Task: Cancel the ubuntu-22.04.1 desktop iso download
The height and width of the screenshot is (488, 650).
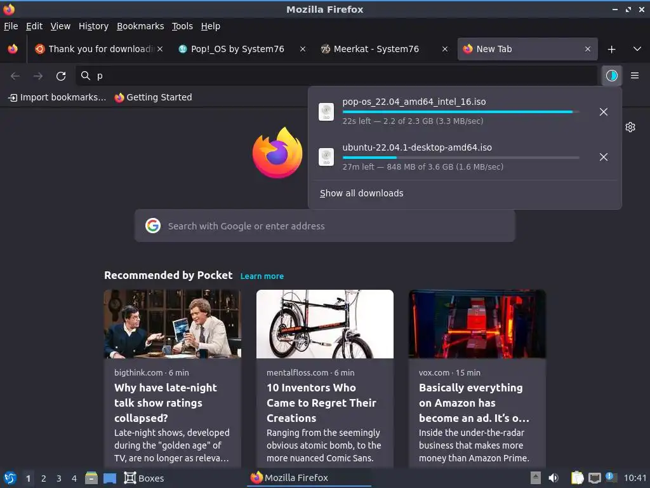Action: [604, 157]
